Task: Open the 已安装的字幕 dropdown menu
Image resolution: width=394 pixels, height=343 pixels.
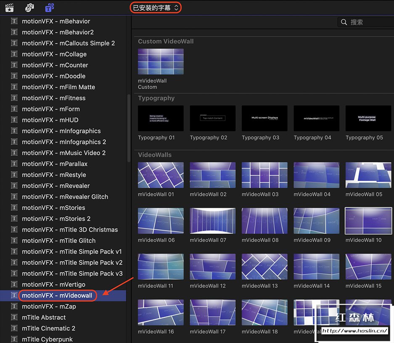Action: [x=156, y=8]
